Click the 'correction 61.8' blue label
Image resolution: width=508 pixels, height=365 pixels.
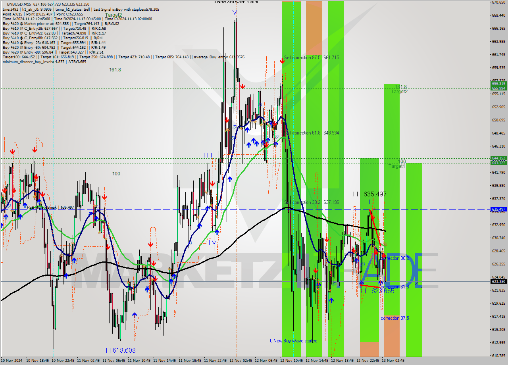(x=395, y=287)
